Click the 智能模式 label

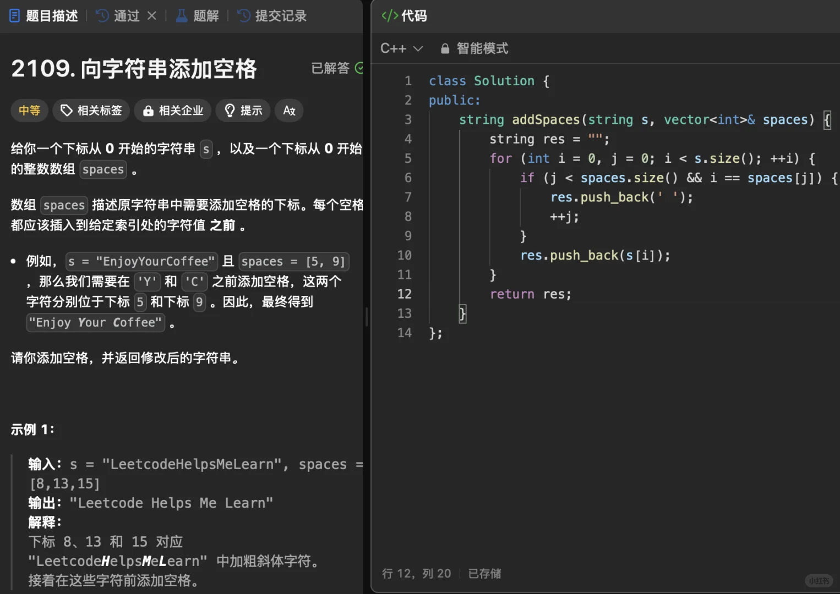(x=482, y=48)
